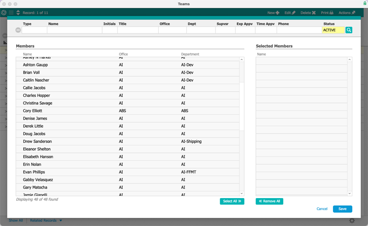Click the Members Department column header
The image size is (368, 226).
point(190,54)
